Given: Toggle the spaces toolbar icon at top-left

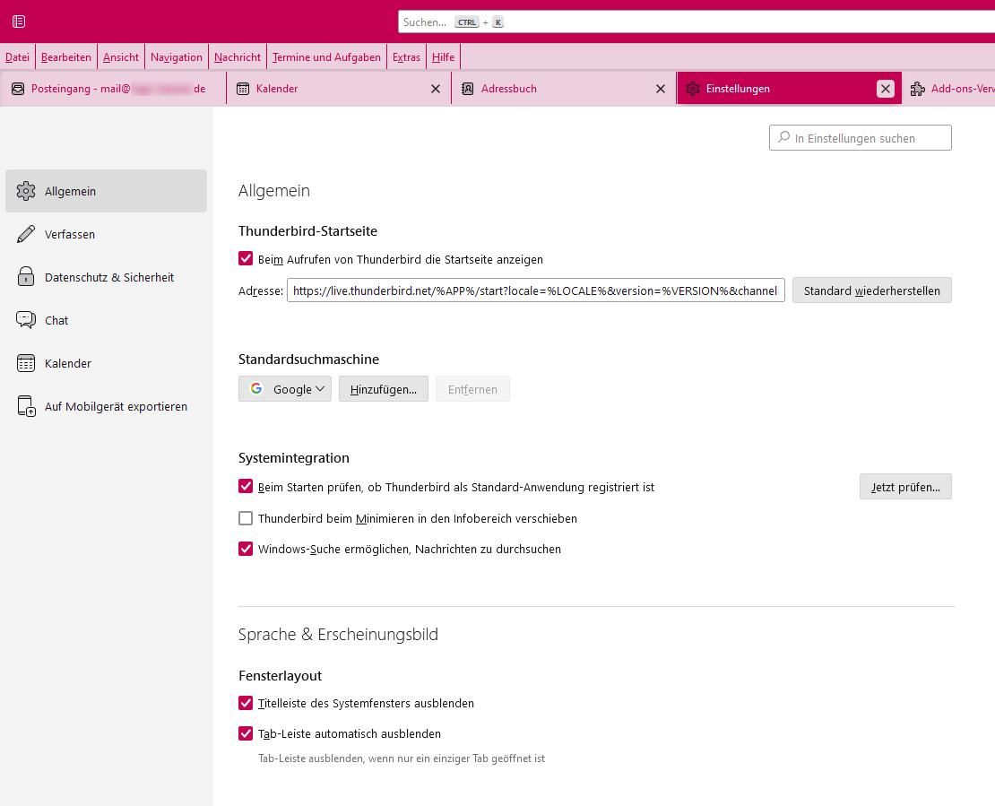Looking at the screenshot, I should pos(19,22).
